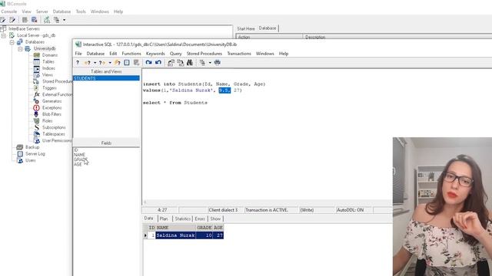The width and height of the screenshot is (492, 276).
Task: Collapse the Universitydb tree node
Action: tap(20, 49)
